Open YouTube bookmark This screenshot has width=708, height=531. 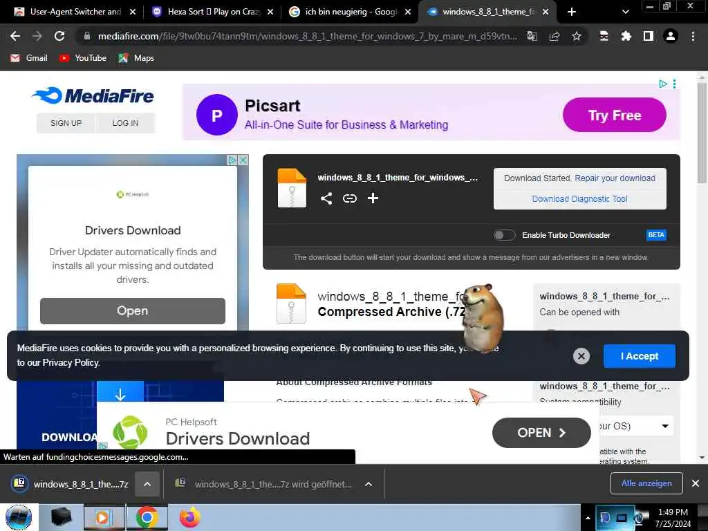(x=83, y=58)
